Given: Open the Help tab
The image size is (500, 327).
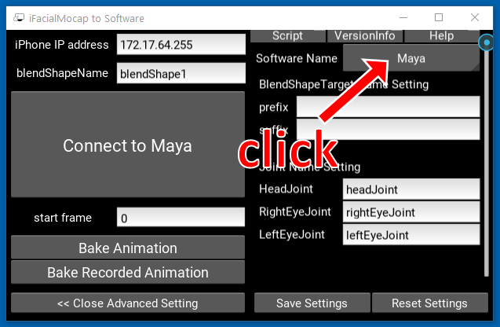Looking at the screenshot, I should (x=442, y=36).
